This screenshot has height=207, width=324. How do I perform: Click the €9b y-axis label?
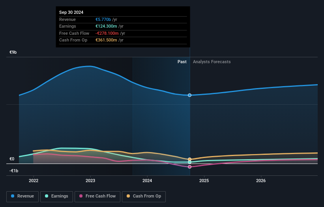pos(13,52)
